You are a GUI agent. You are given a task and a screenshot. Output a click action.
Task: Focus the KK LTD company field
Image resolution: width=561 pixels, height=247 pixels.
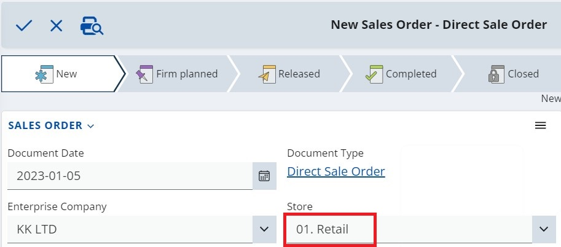tap(129, 229)
